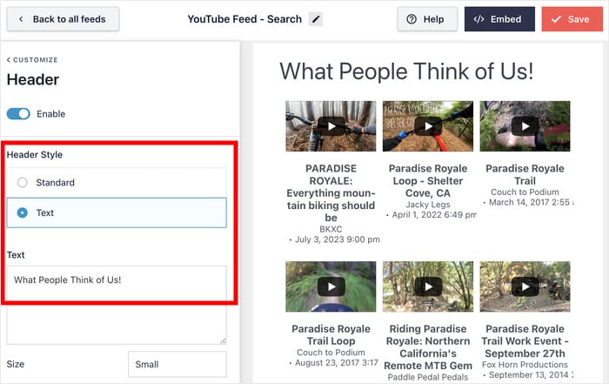Image resolution: width=609 pixels, height=384 pixels.
Task: Select the Text header style
Action: point(23,212)
